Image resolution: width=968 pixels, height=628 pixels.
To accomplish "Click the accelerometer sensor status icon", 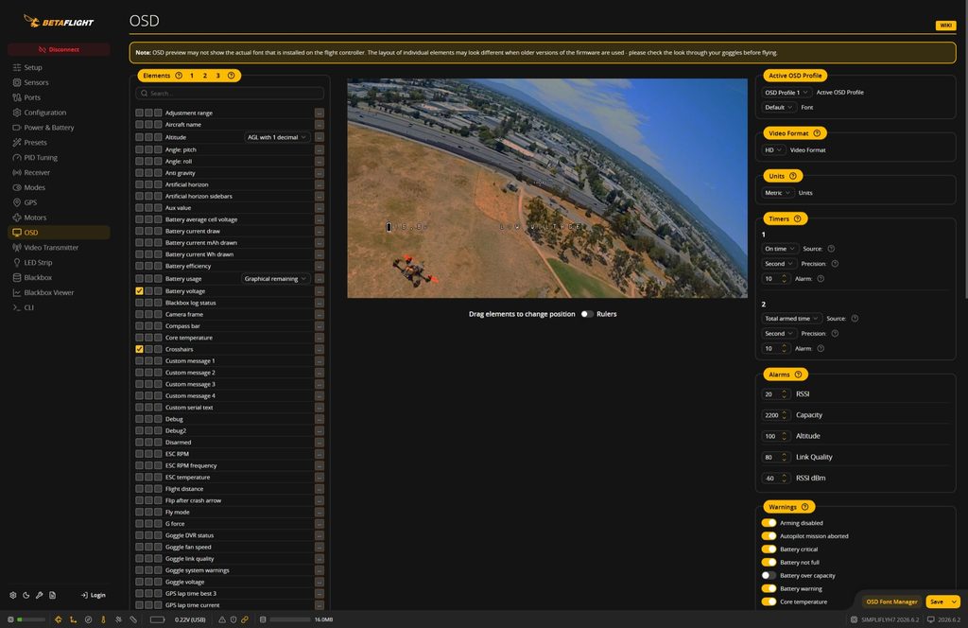I will (x=73, y=619).
